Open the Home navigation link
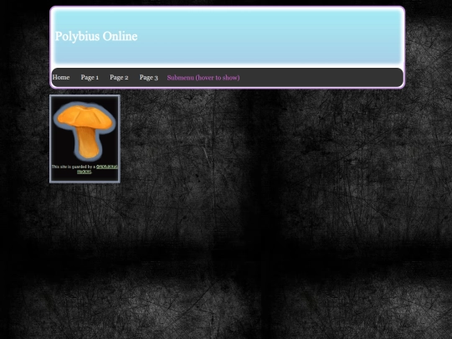This screenshot has height=339, width=452. (61, 77)
